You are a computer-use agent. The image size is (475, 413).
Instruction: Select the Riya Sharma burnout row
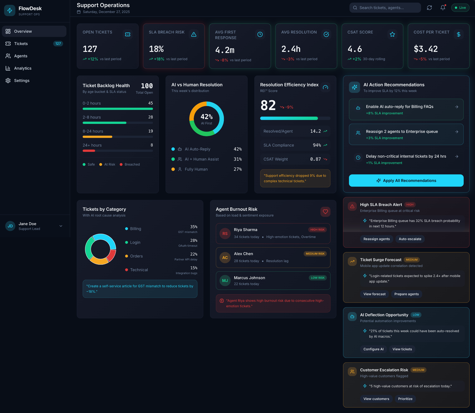(x=273, y=233)
